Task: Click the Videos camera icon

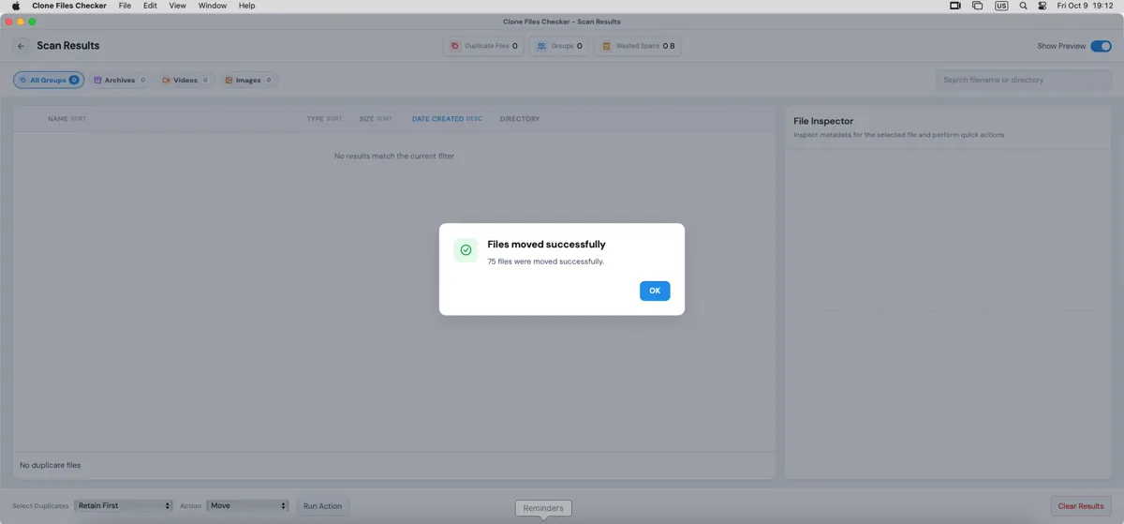Action: pyautogui.click(x=166, y=81)
